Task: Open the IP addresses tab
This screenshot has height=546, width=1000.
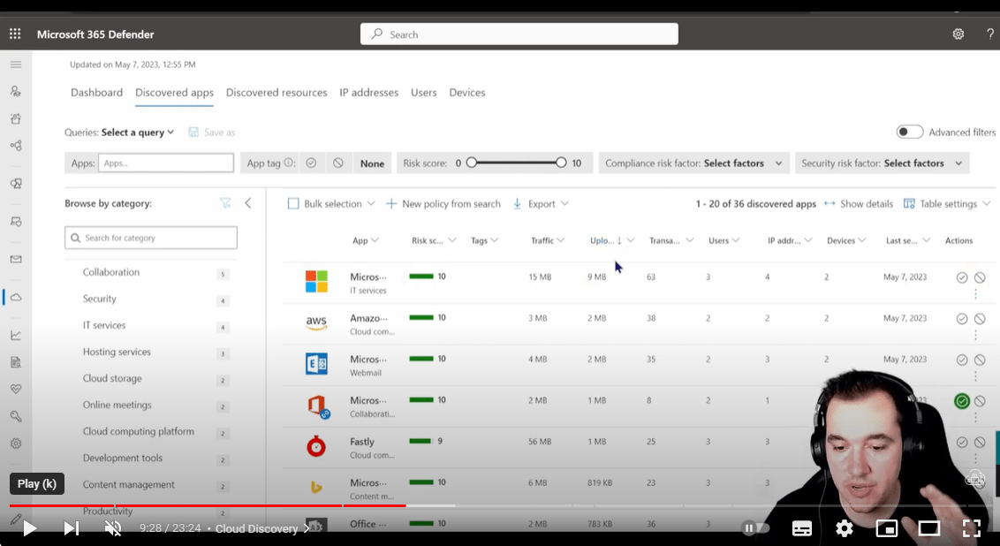Action: (x=368, y=93)
